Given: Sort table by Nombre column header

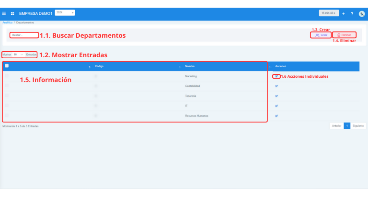Looking at the screenshot, I should (189, 66).
